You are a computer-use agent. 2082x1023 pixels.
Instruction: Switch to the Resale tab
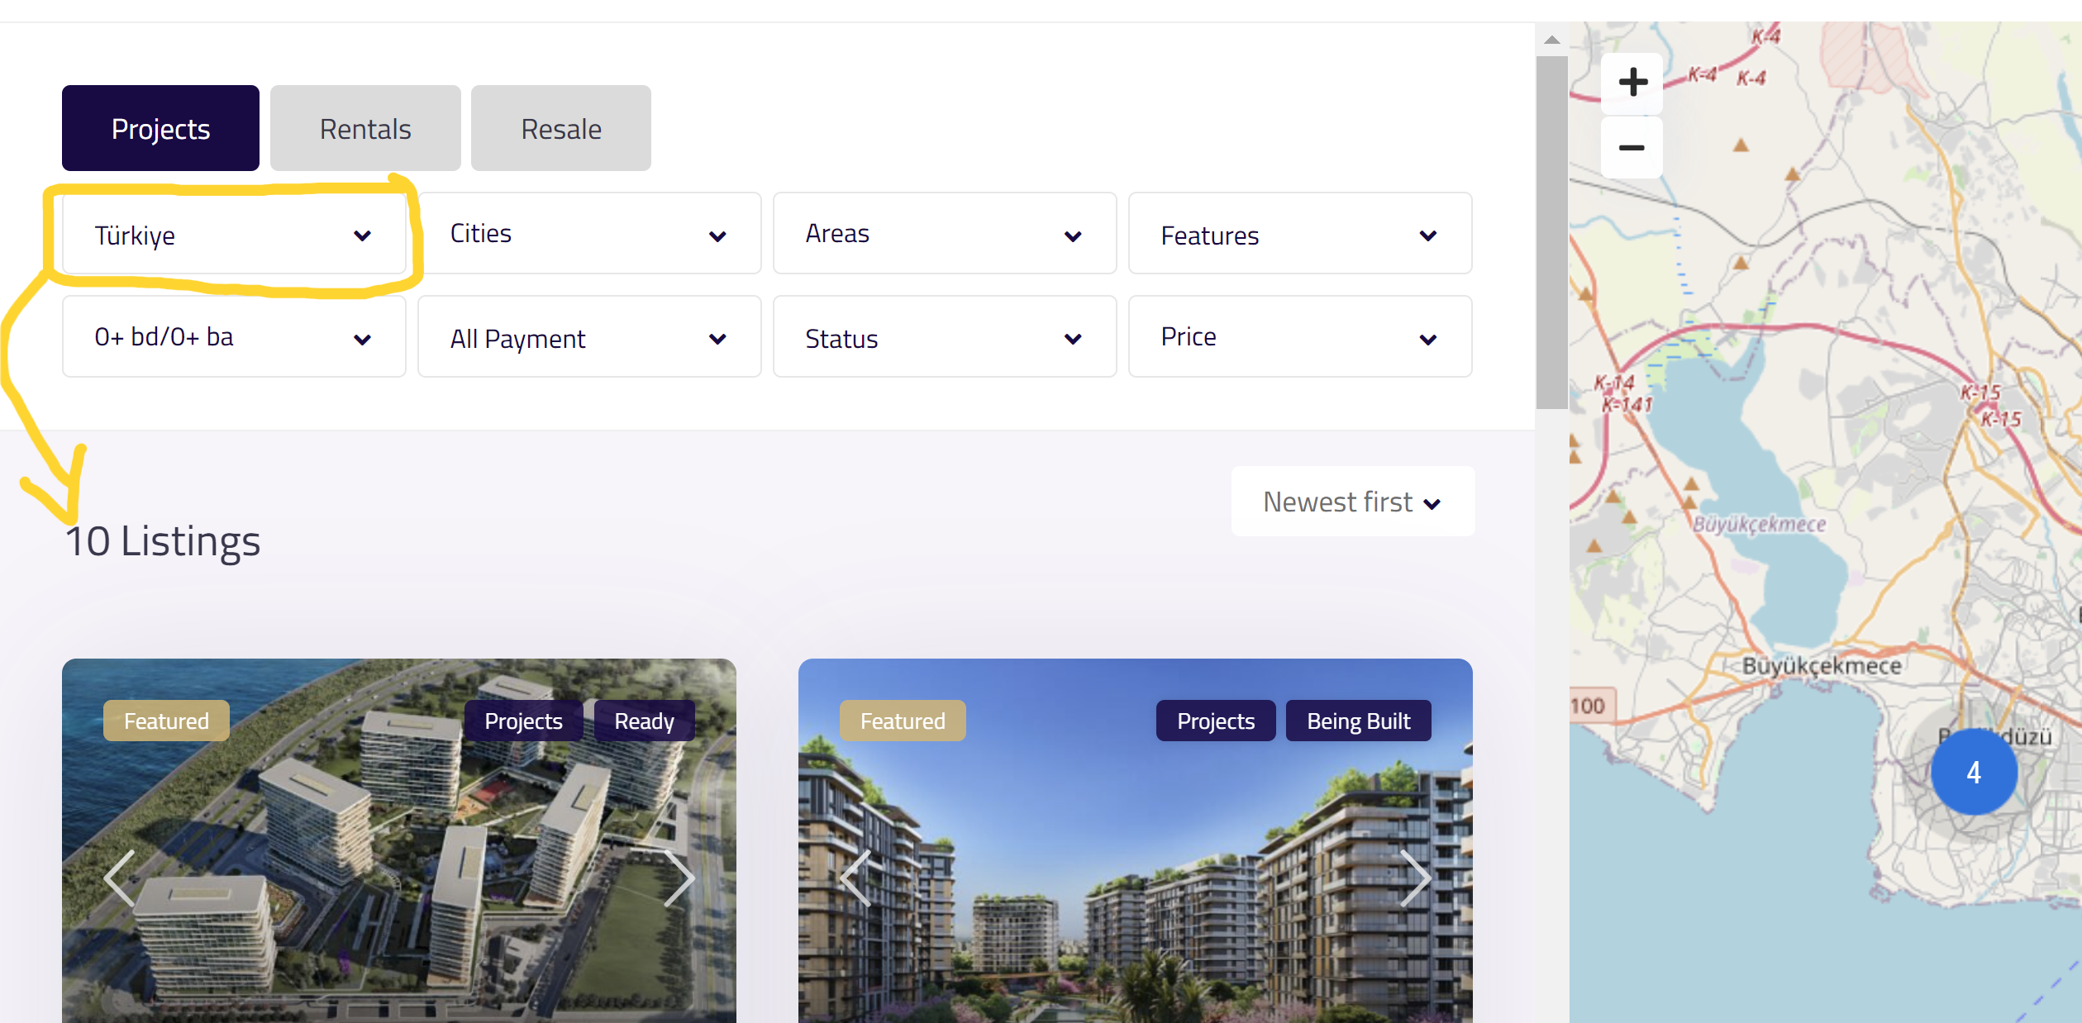pyautogui.click(x=561, y=128)
